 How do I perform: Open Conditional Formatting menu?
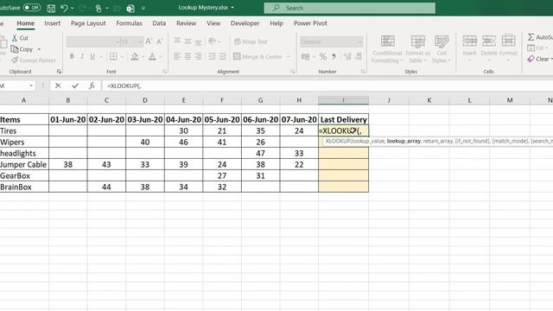387,49
